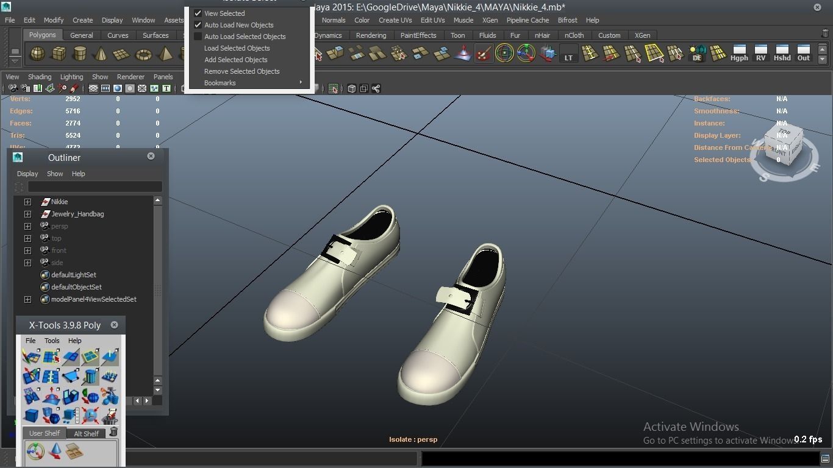The height and width of the screenshot is (468, 833).
Task: Click the cone icon in User Shelf
Action: [55, 452]
